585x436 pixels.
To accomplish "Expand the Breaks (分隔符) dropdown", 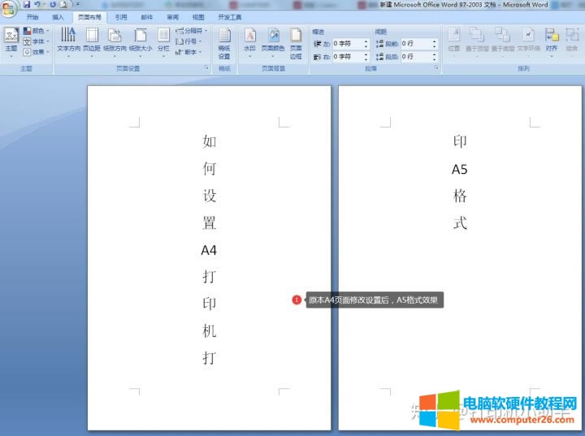I will click(x=192, y=31).
